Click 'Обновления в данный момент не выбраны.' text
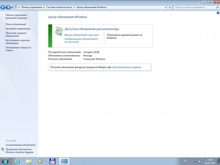 (x=125, y=36)
